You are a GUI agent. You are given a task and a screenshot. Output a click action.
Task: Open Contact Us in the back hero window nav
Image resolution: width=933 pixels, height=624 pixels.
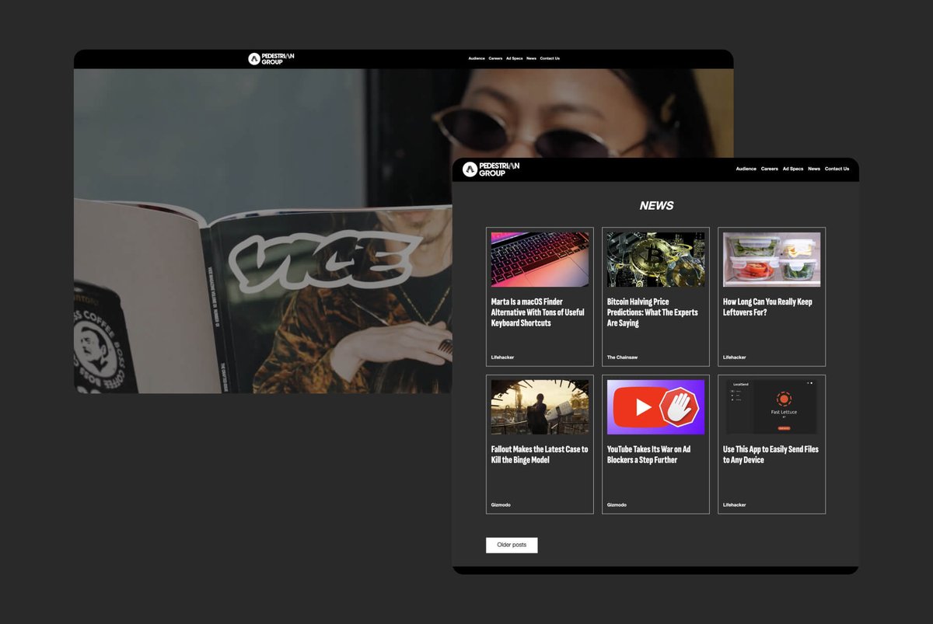[550, 58]
